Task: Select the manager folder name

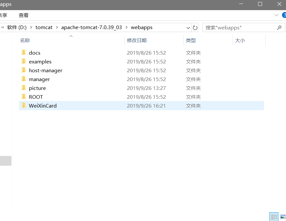Action: pos(39,79)
